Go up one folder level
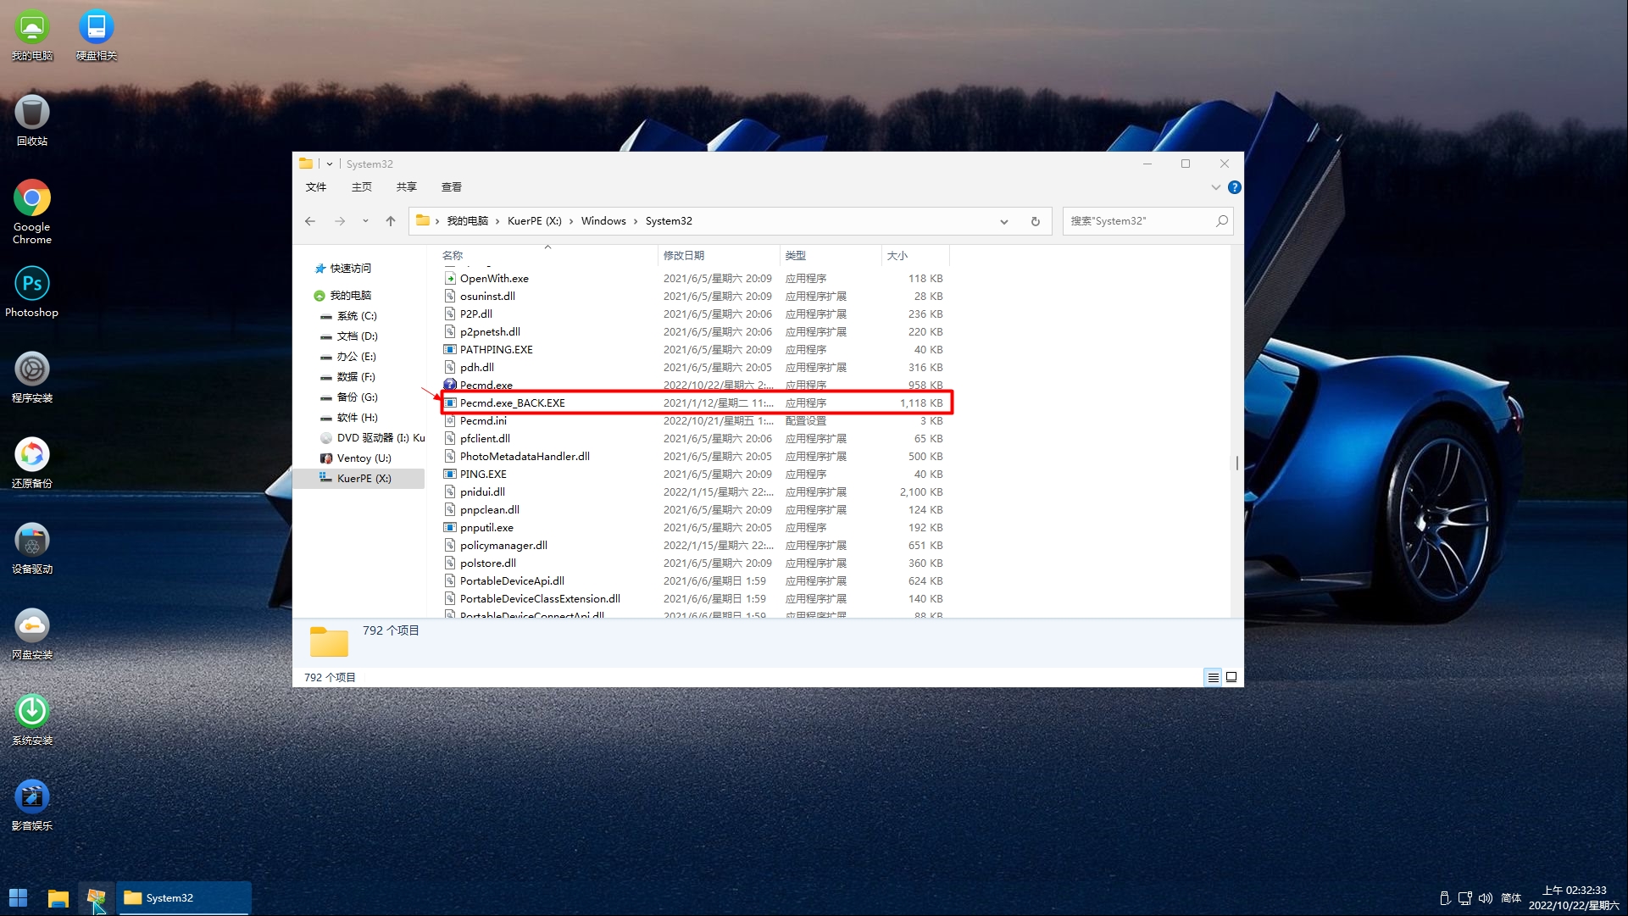 click(391, 221)
